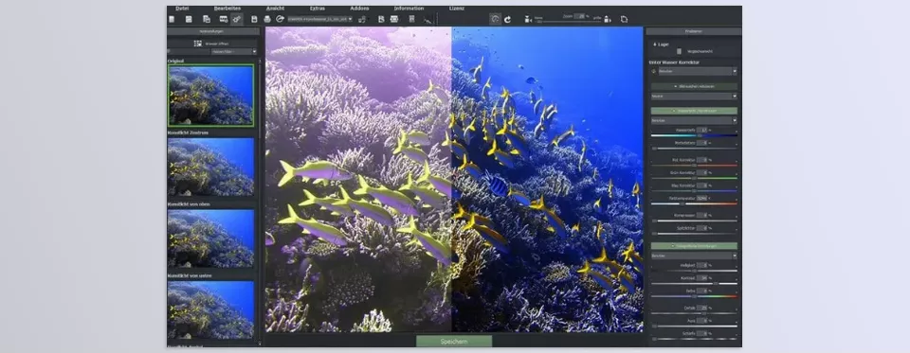
Task: Open the Neutral dropdown
Action: (694, 97)
